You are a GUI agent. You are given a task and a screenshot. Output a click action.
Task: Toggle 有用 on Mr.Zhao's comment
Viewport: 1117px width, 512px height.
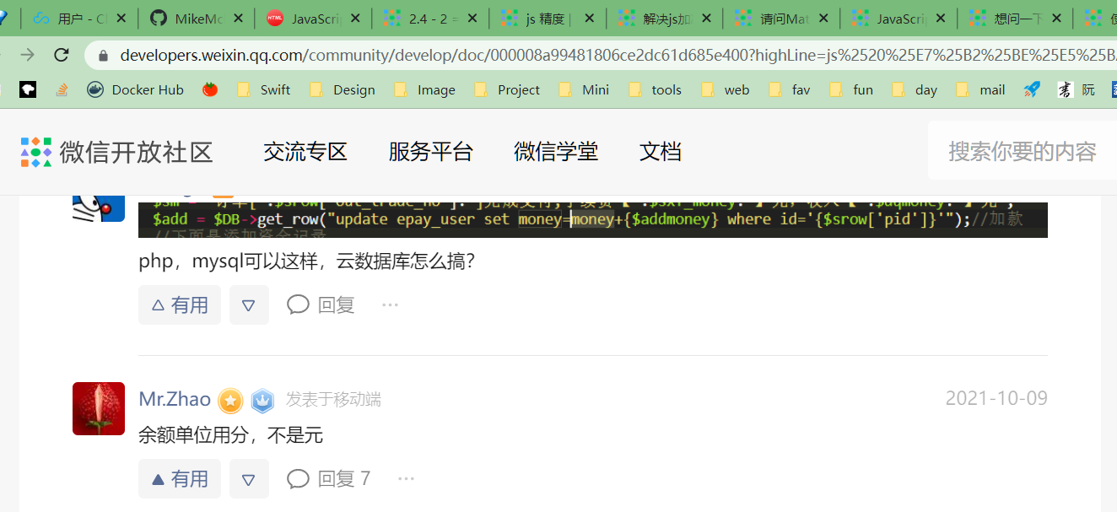180,479
